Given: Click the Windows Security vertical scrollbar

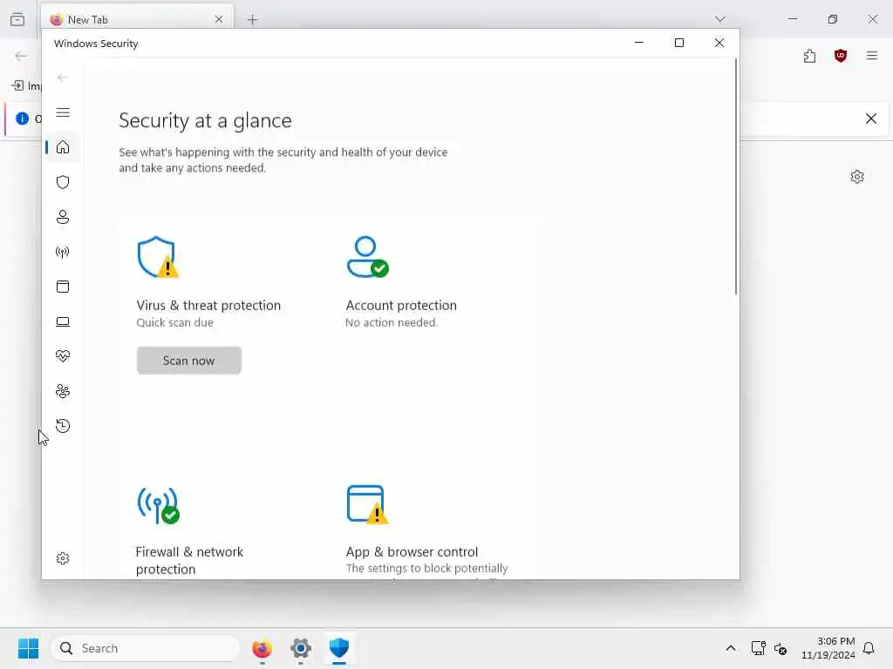Looking at the screenshot, I should click(736, 176).
